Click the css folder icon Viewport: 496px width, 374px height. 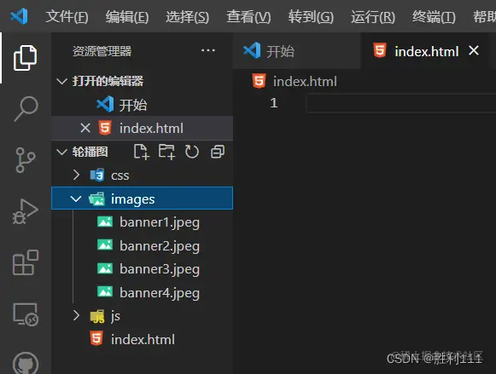(x=96, y=175)
